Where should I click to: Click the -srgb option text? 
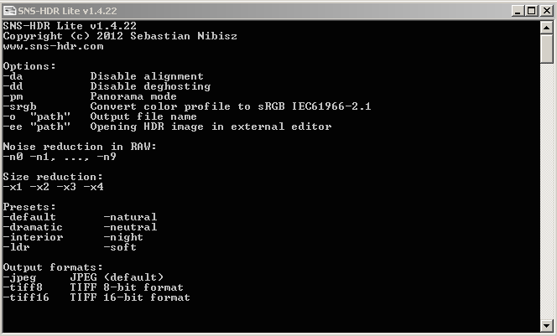[19, 106]
